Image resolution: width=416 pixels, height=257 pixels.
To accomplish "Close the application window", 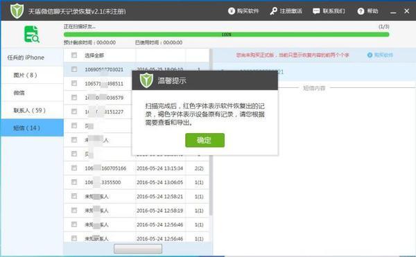I will pos(407,11).
